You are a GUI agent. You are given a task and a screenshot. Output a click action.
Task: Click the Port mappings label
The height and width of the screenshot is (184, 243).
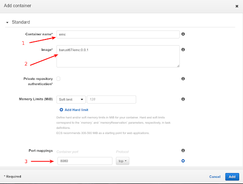pos(41,151)
